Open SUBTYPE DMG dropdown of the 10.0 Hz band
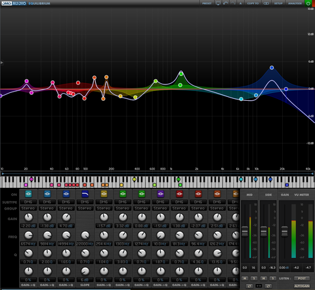Screen dimensions: 315x290 (160, 202)
